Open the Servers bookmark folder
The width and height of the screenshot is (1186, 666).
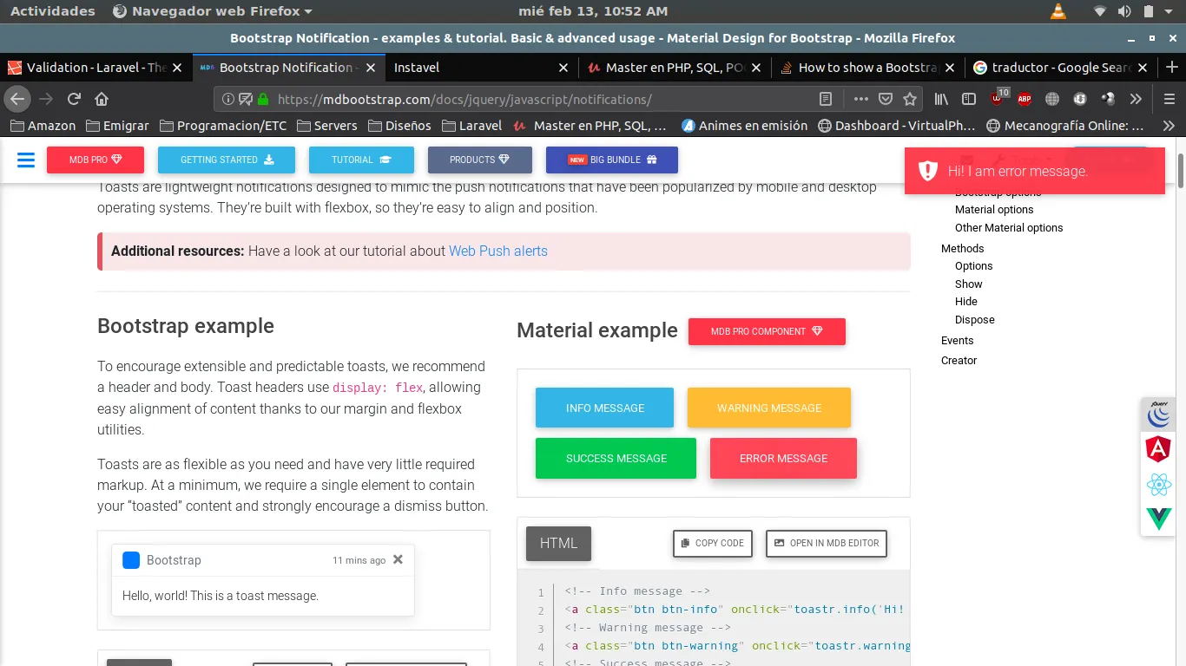click(326, 126)
